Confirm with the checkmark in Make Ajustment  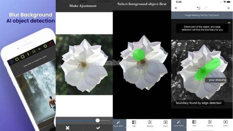pyautogui.click(x=98, y=128)
